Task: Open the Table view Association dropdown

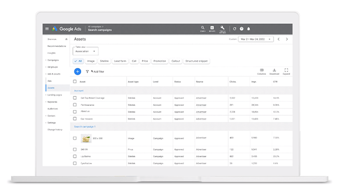Action: click(x=86, y=51)
